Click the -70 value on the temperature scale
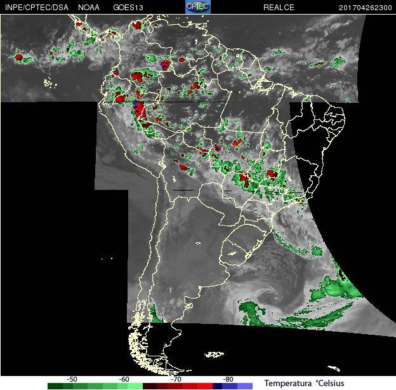 click(x=176, y=379)
